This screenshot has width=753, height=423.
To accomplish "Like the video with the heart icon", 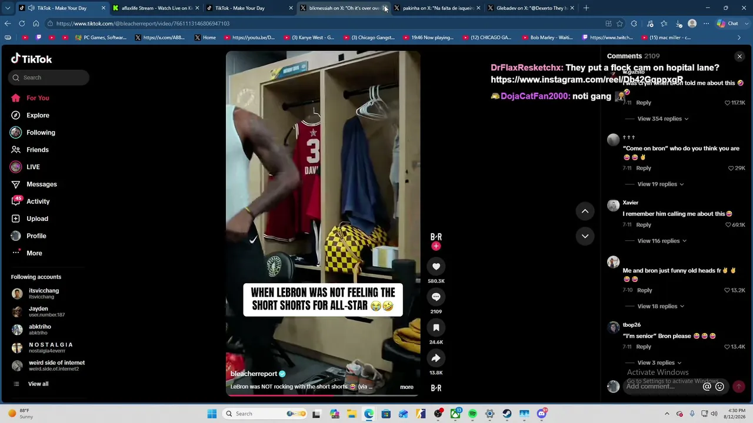I will point(436,267).
